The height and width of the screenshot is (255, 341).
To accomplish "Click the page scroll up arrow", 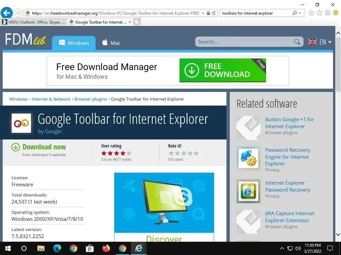I will click(338, 33).
